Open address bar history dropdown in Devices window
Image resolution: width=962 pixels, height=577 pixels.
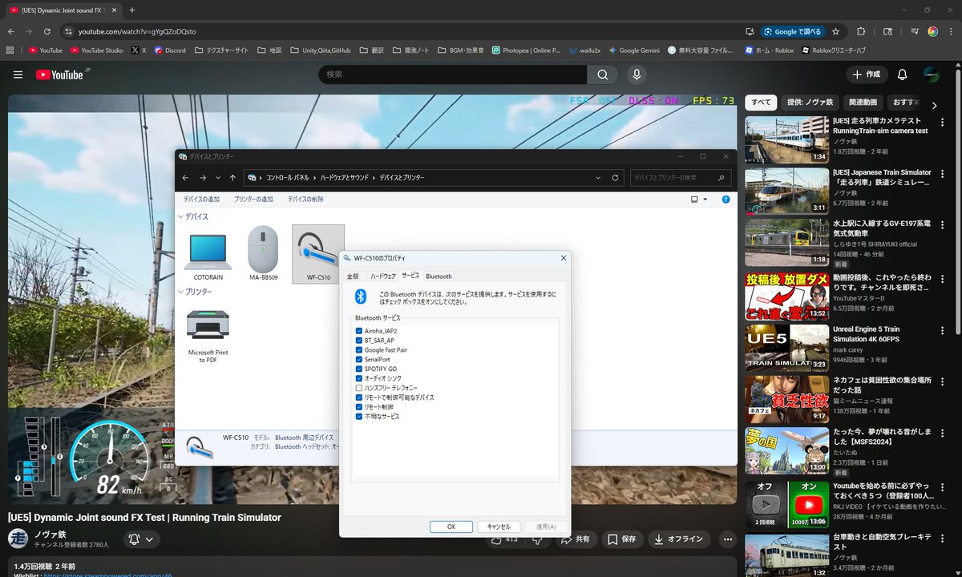(x=598, y=178)
